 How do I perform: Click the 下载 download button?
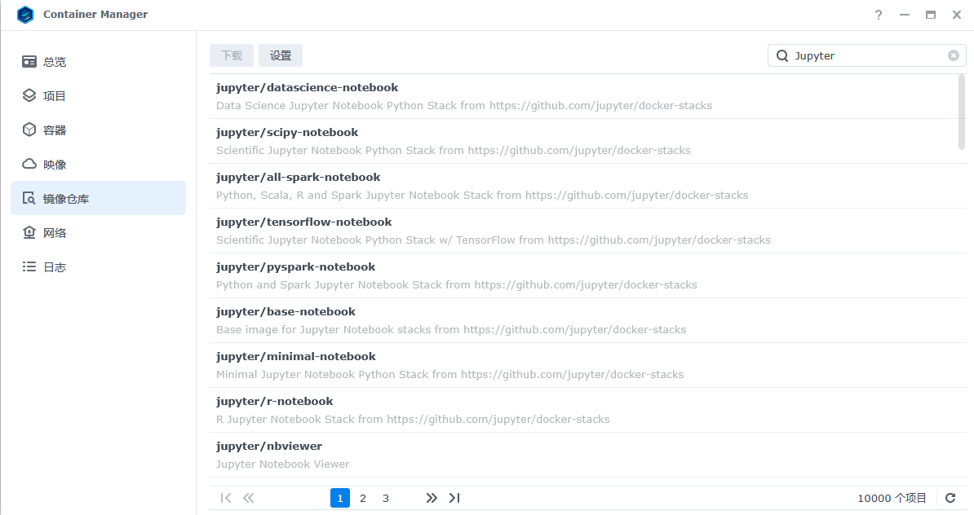coord(232,55)
